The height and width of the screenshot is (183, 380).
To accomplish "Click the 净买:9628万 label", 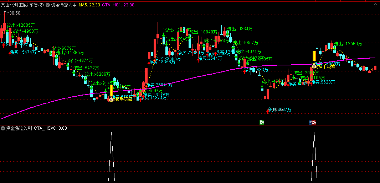I will (323, 82).
